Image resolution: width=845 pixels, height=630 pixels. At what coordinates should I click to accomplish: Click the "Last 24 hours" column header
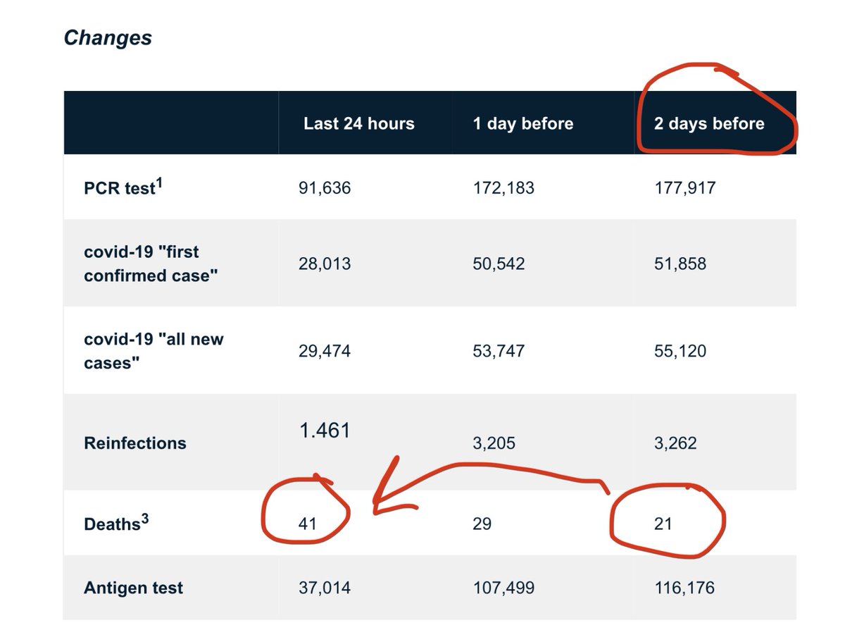[359, 124]
